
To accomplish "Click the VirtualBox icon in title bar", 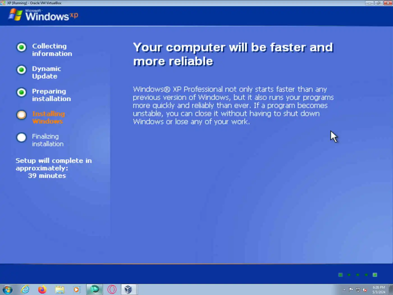I will [3, 3].
